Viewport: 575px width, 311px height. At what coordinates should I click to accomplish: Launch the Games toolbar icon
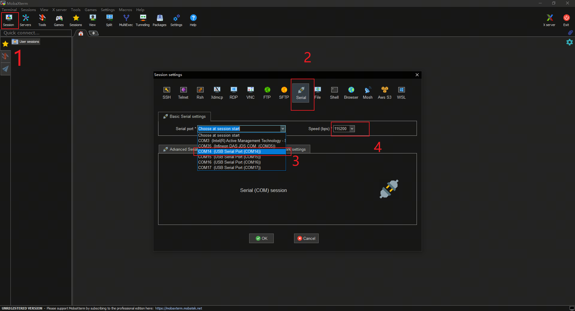[59, 20]
